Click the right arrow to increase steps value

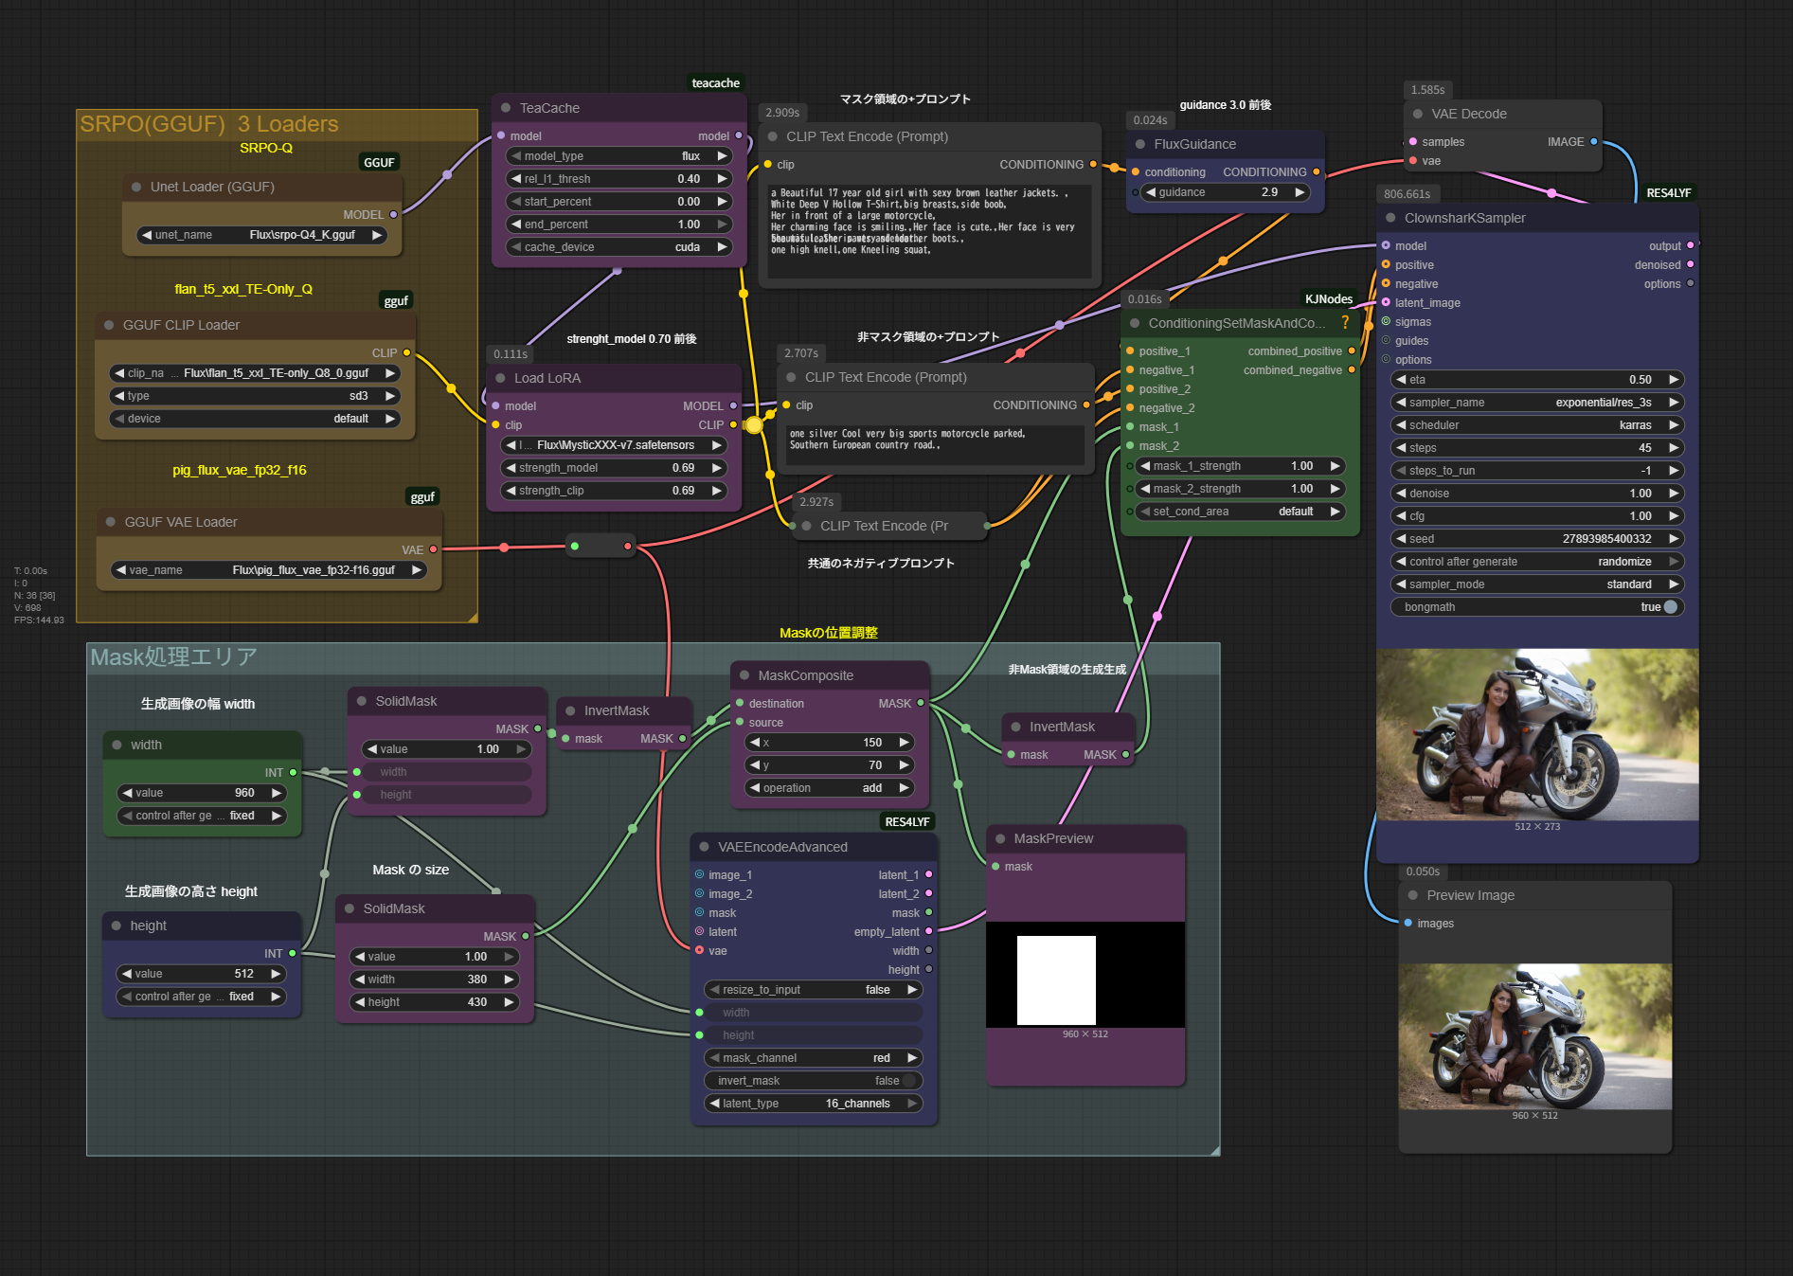1674,448
